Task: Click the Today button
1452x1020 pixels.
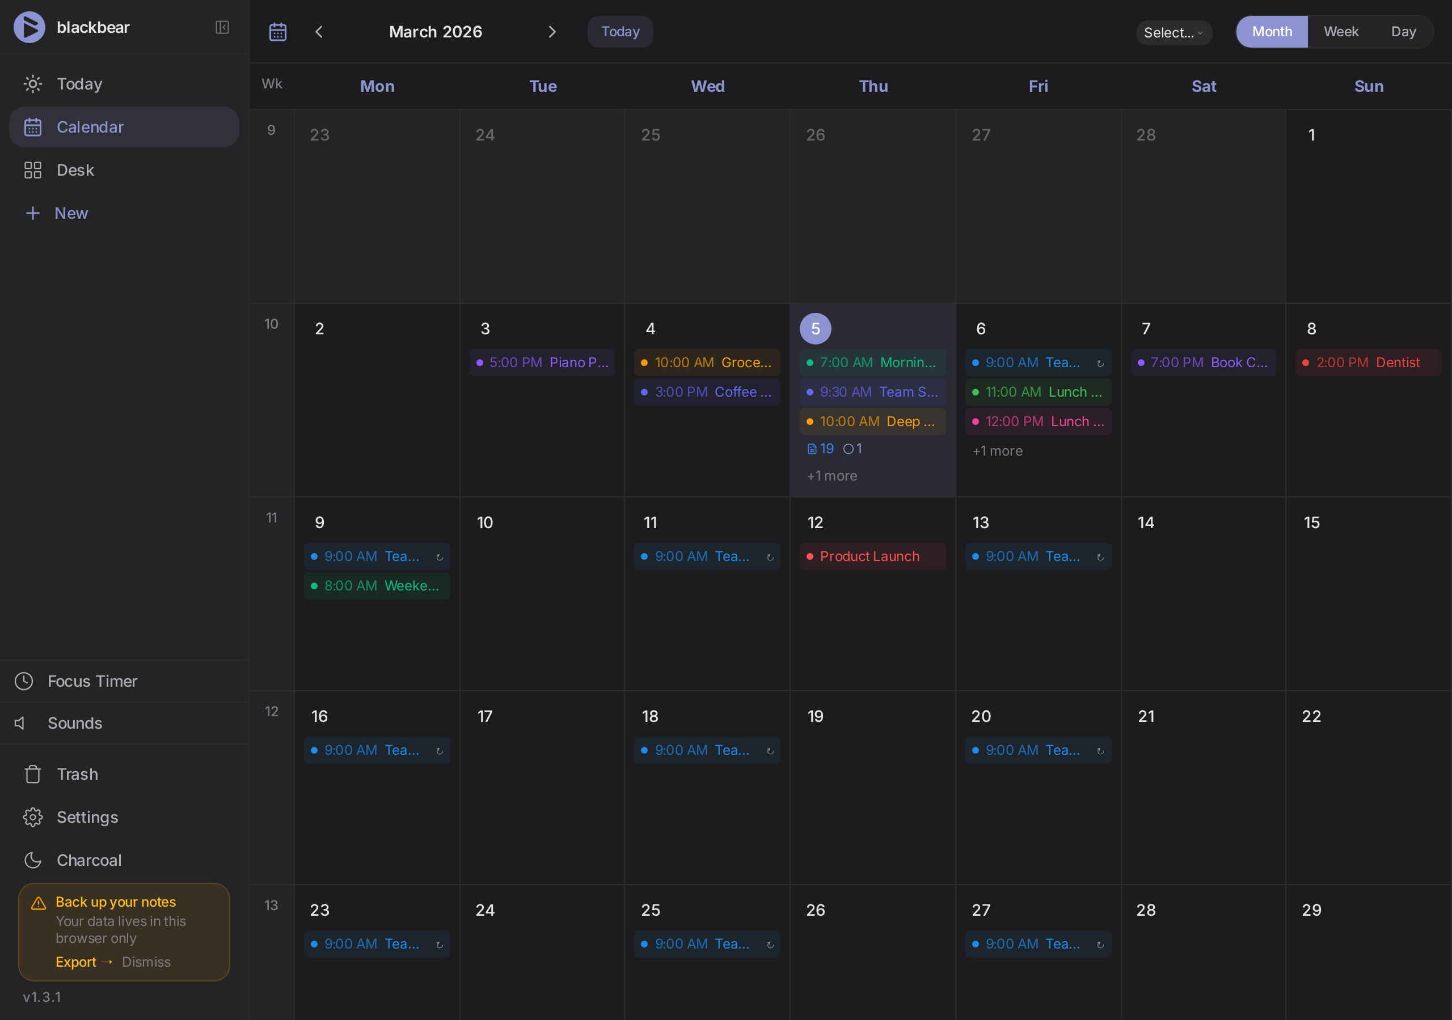Action: point(619,31)
